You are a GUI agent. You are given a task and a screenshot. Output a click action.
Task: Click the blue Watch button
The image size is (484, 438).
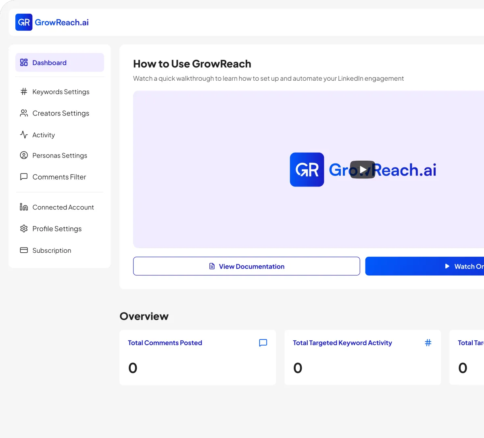(425, 266)
